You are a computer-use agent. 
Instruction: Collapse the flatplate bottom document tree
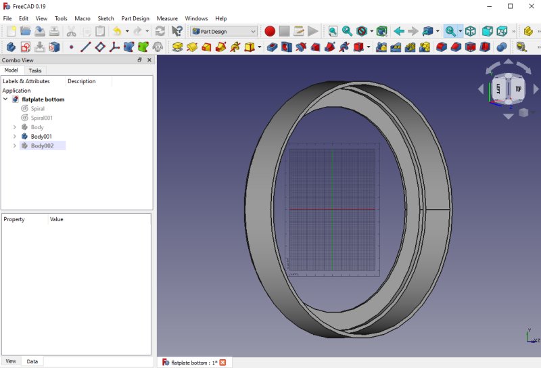point(5,99)
